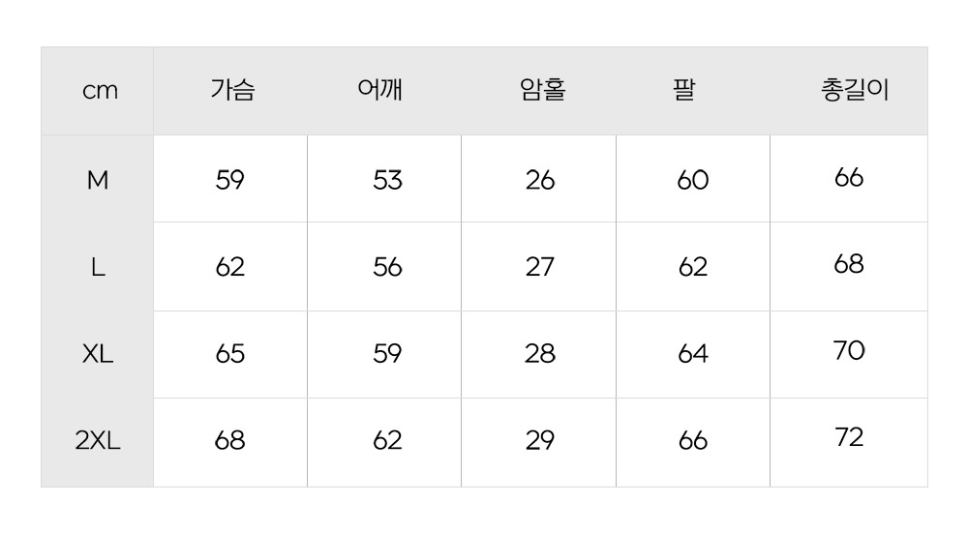This screenshot has height=533, width=968.
Task: Click the 암홀 column header
Action: point(542,91)
